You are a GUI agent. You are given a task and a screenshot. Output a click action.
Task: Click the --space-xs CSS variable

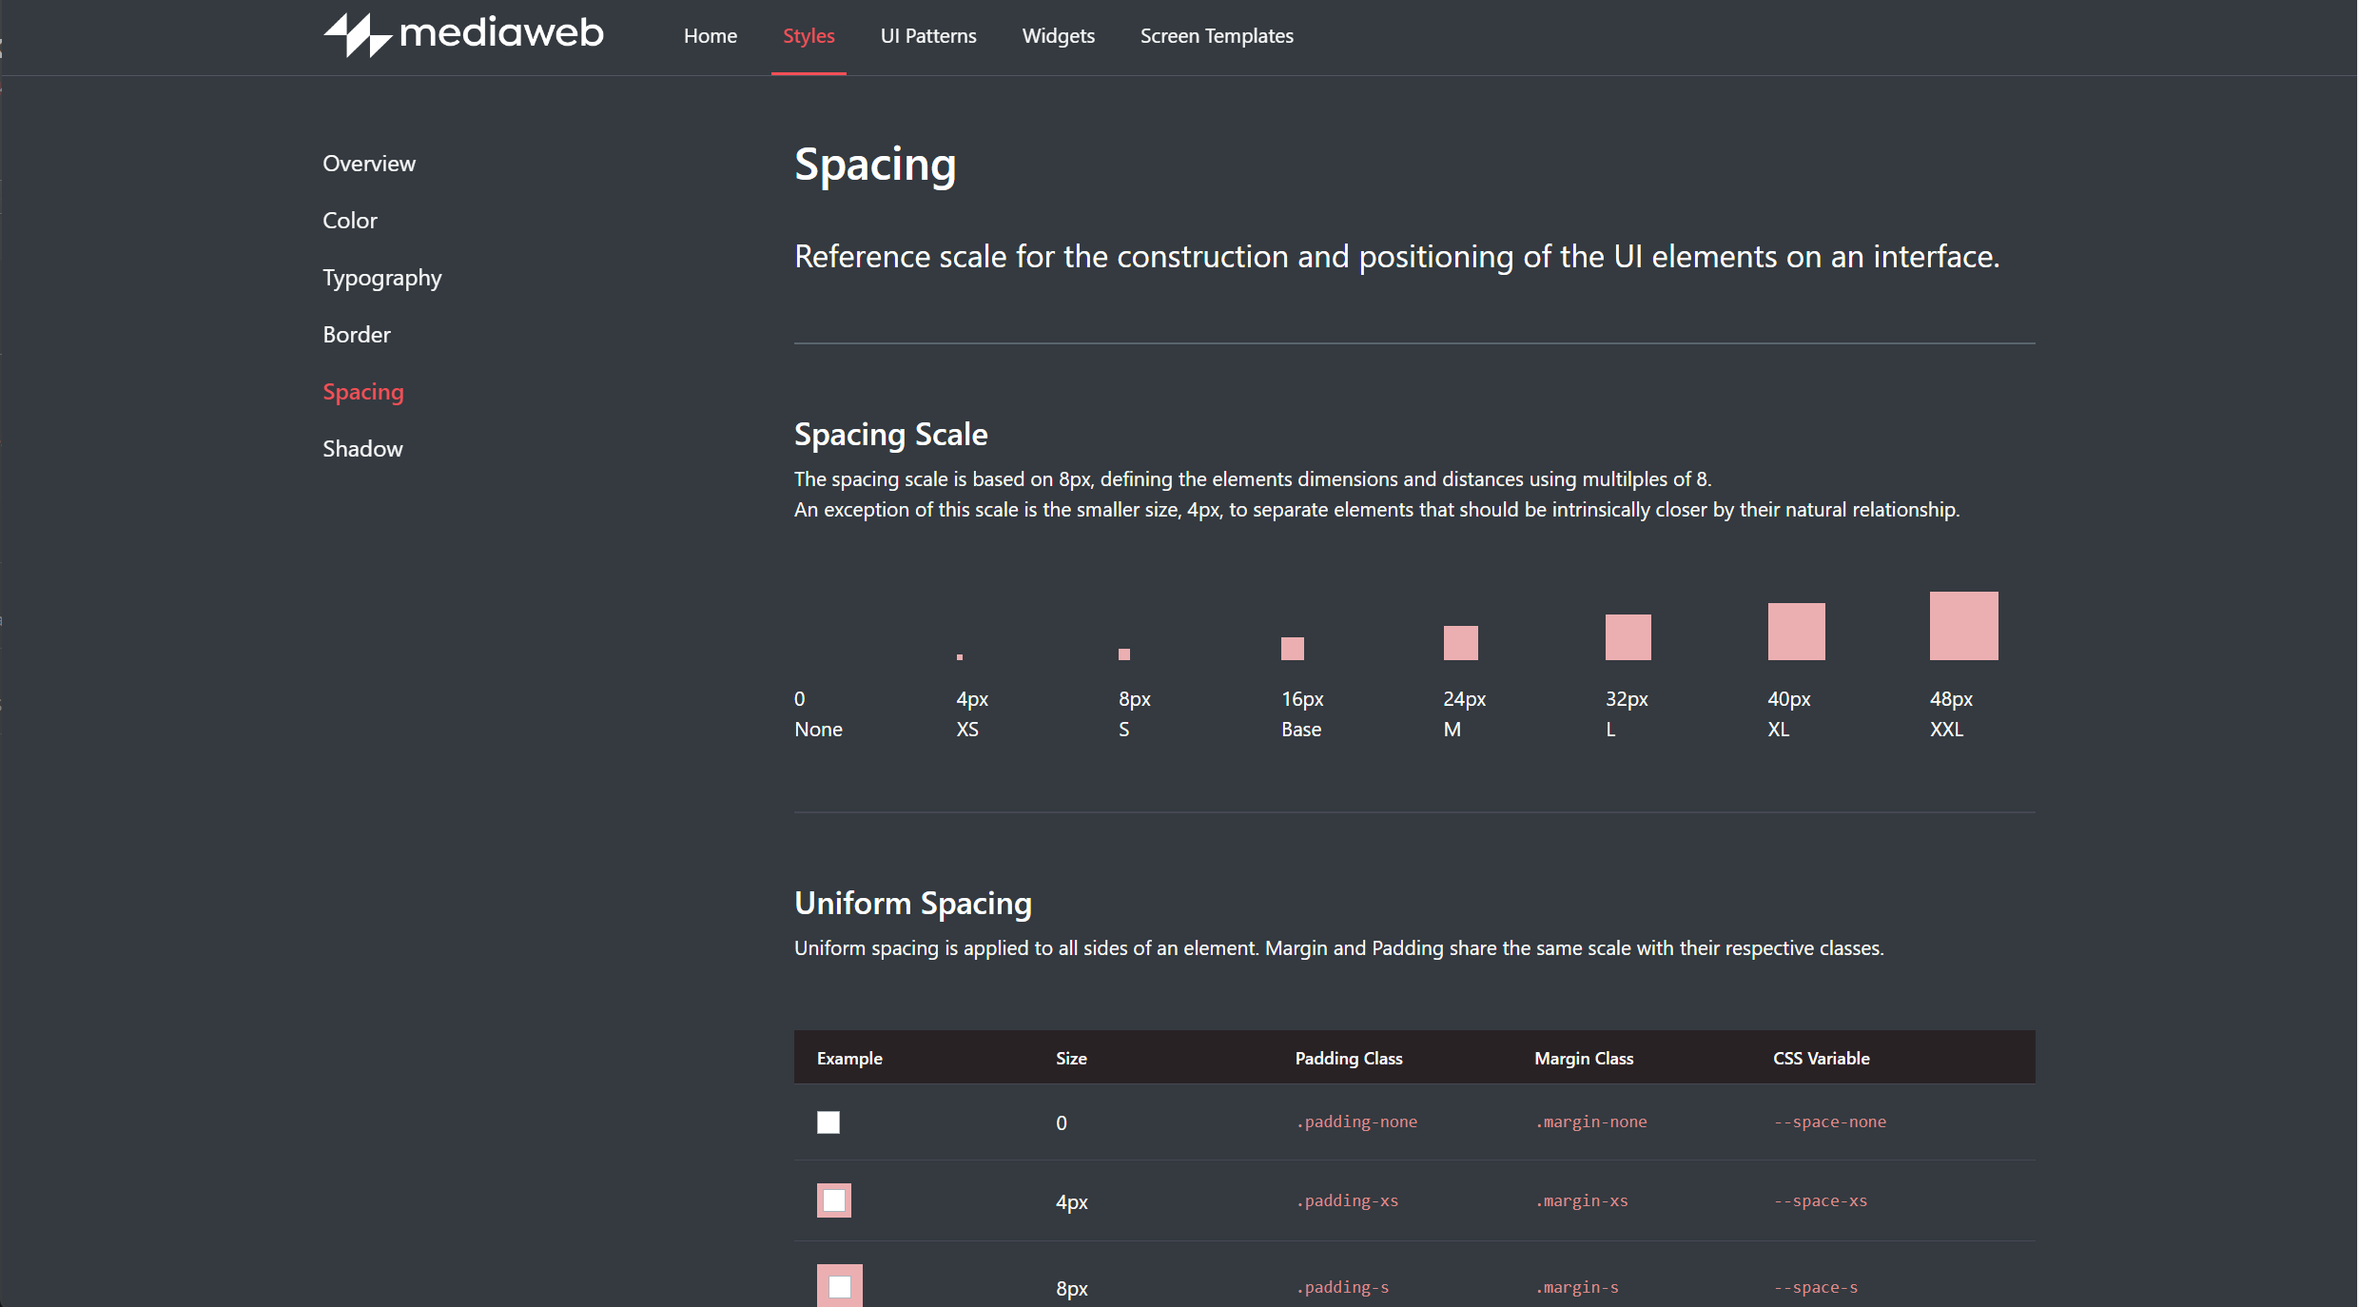pyautogui.click(x=1820, y=1201)
